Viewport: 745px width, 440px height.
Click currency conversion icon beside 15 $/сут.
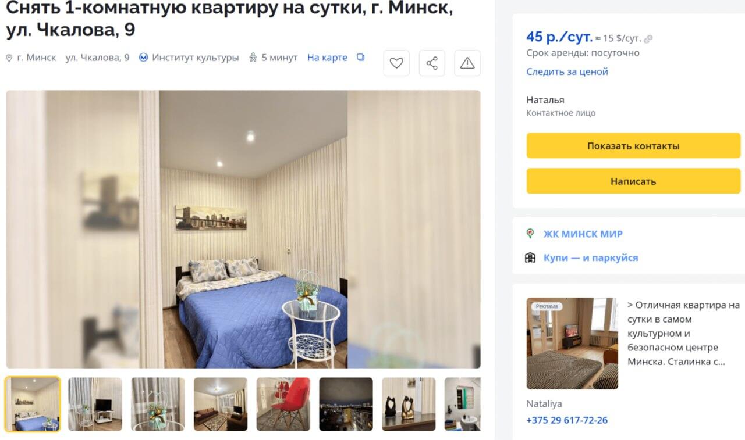(x=648, y=39)
